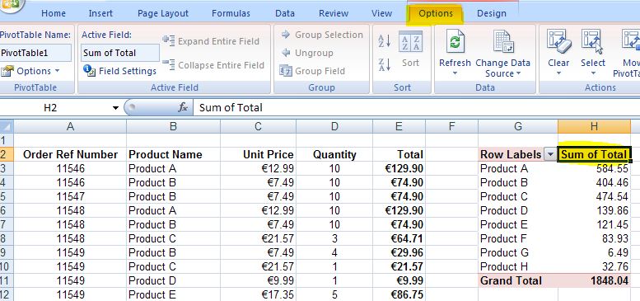Click the insert function fx icon
The image size is (640, 301).
click(x=183, y=108)
